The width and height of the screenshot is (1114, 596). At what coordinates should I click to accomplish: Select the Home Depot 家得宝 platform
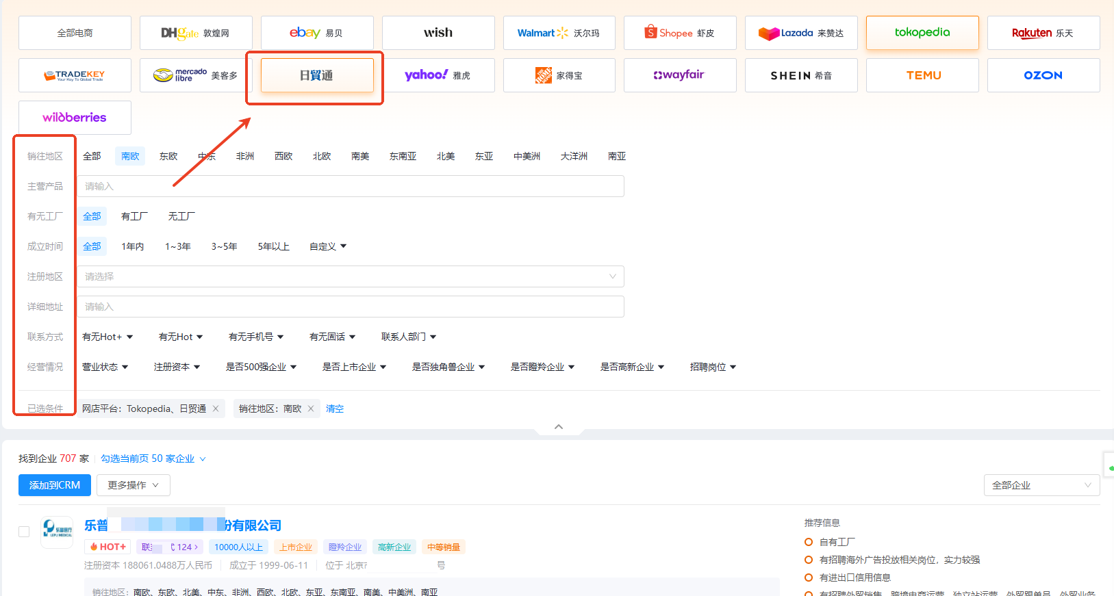559,75
